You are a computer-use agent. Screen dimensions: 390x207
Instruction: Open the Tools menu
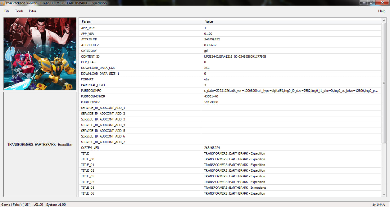19,11
